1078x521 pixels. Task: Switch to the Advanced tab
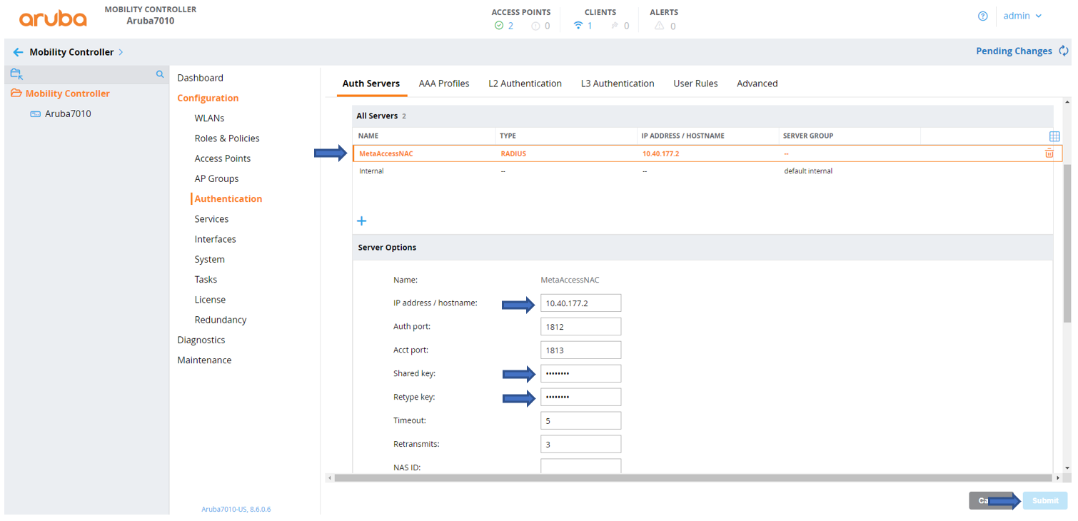(757, 84)
